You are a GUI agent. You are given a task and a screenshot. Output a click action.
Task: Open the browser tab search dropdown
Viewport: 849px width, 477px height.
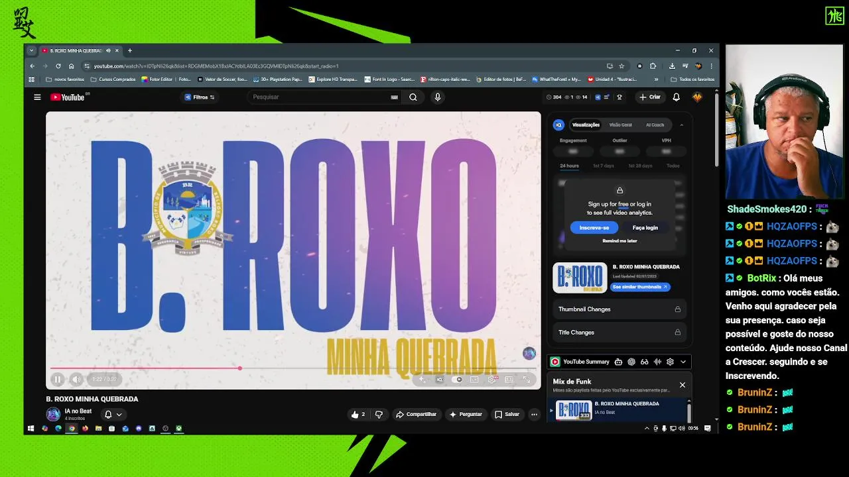(x=31, y=50)
